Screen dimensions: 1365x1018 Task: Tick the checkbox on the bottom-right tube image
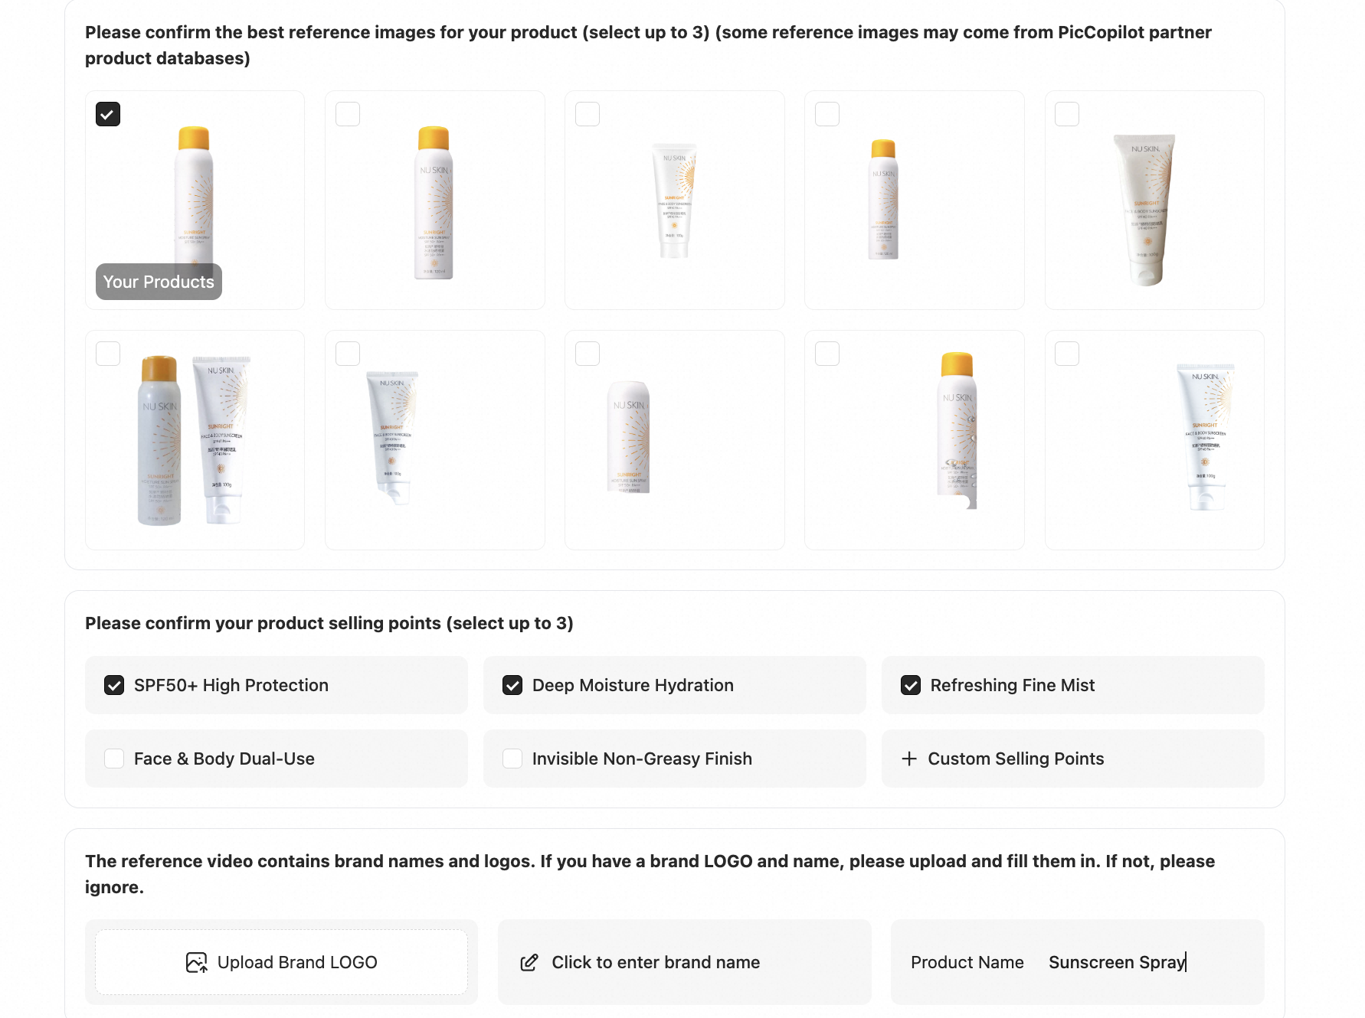pyautogui.click(x=1067, y=354)
